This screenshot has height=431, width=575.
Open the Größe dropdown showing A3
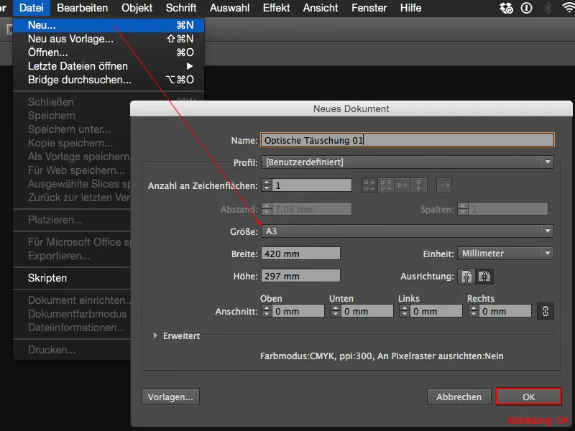pos(407,231)
